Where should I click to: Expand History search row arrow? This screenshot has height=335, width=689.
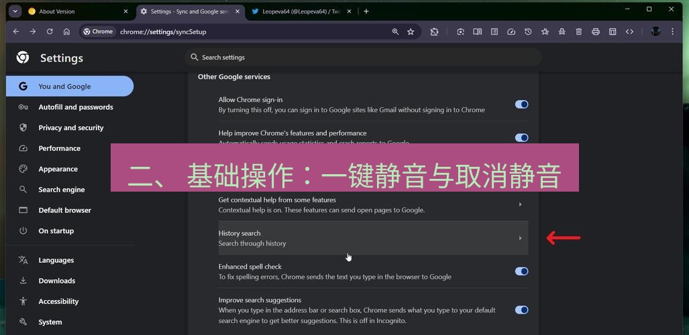click(520, 238)
